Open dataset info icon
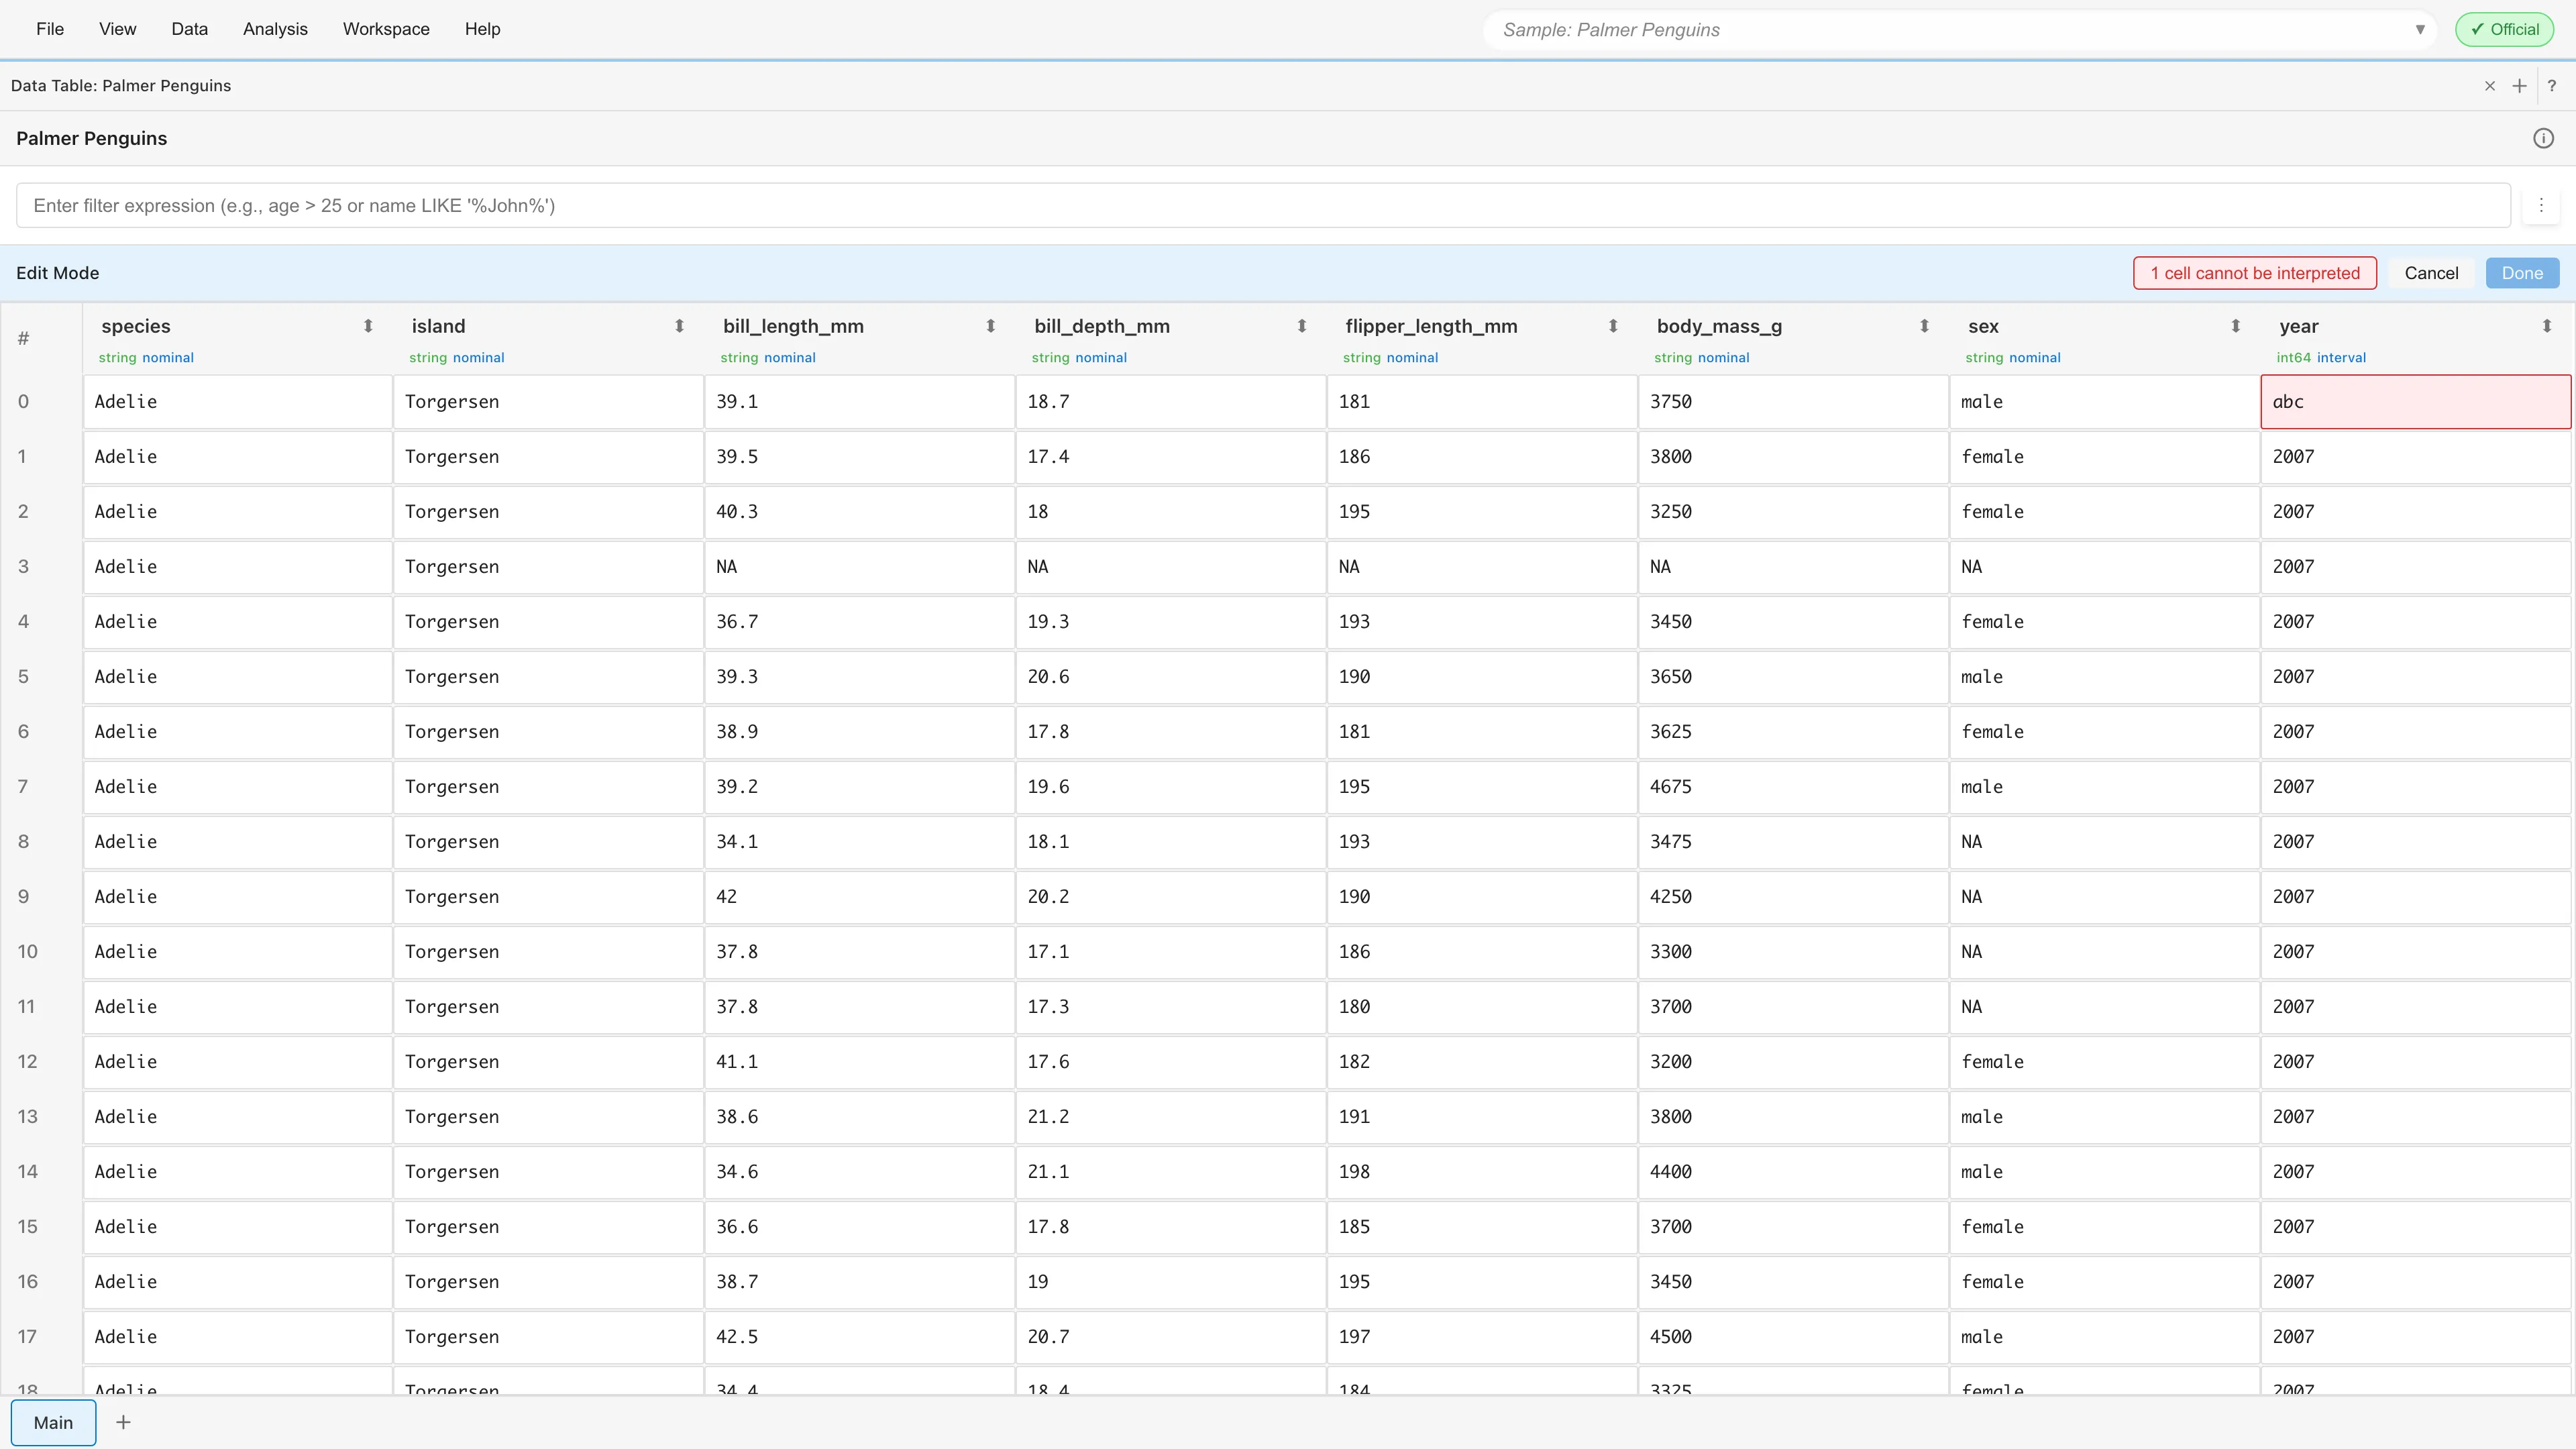Viewport: 2576px width, 1449px height. (x=2543, y=138)
